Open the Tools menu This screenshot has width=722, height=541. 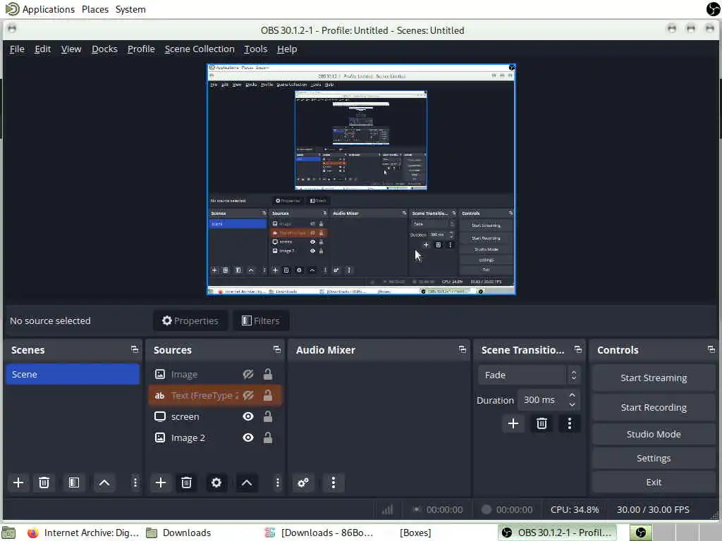[255, 49]
